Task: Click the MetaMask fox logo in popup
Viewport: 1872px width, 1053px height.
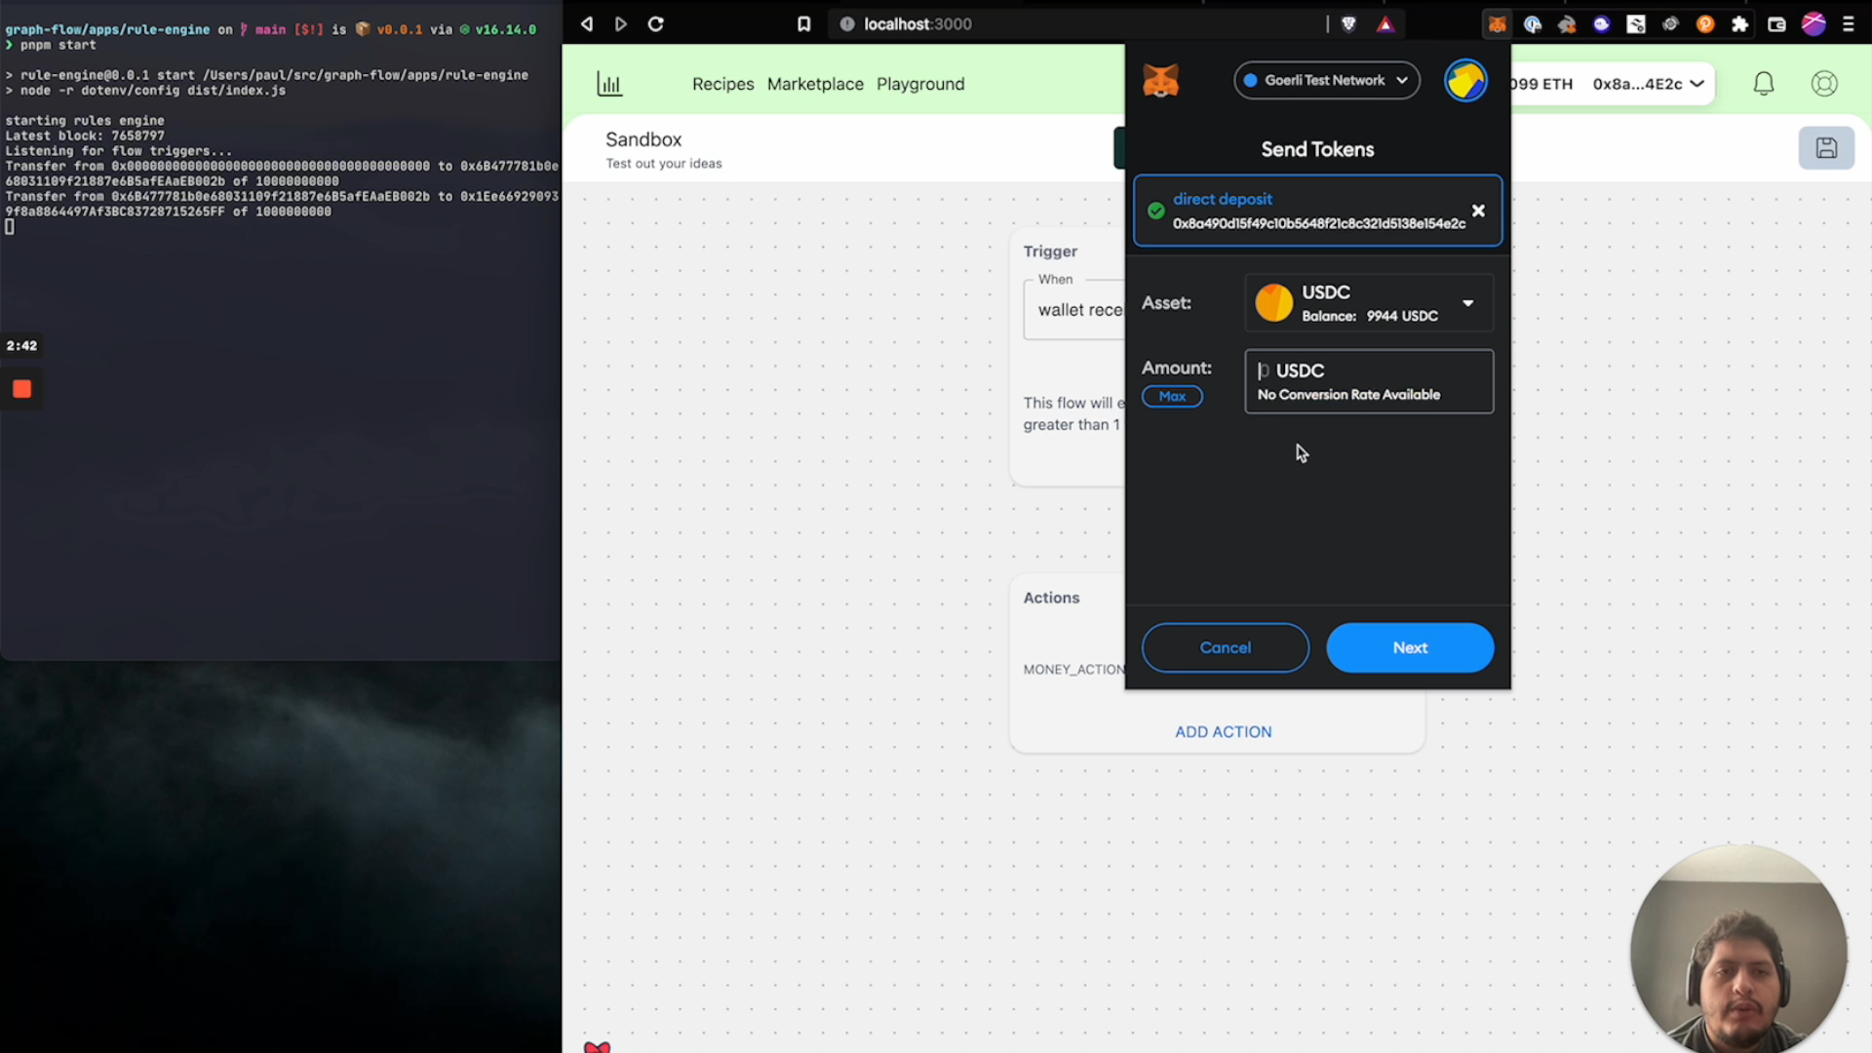Action: (1160, 80)
